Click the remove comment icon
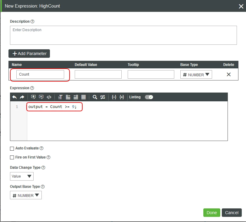The width and height of the screenshot is (246, 222). [41, 97]
